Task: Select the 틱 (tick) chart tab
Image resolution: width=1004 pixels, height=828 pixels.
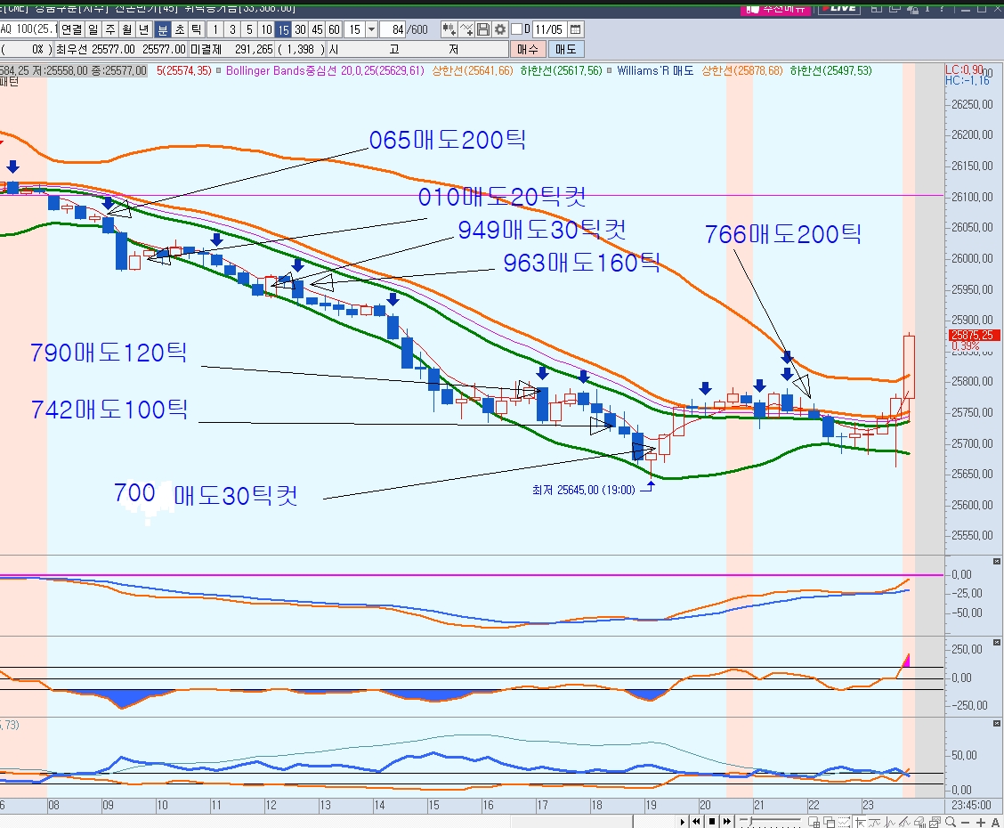Action: [x=197, y=29]
